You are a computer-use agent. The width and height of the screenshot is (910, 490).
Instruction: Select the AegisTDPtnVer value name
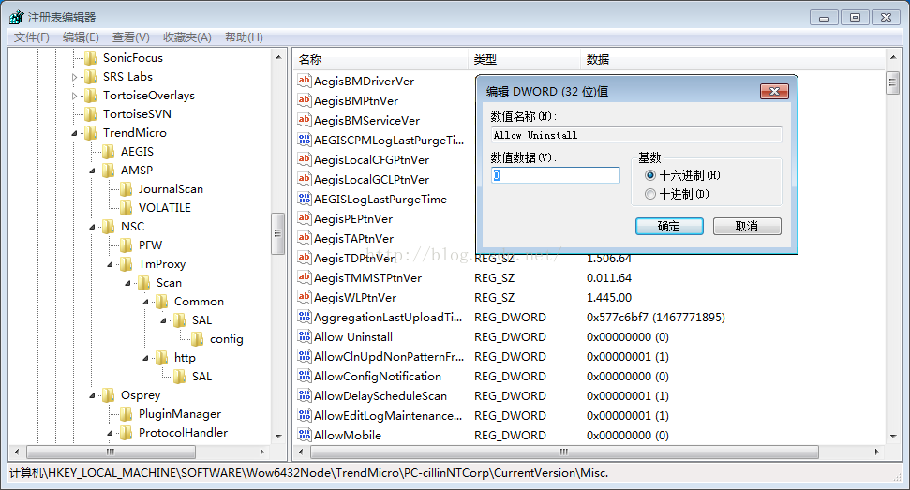point(354,258)
